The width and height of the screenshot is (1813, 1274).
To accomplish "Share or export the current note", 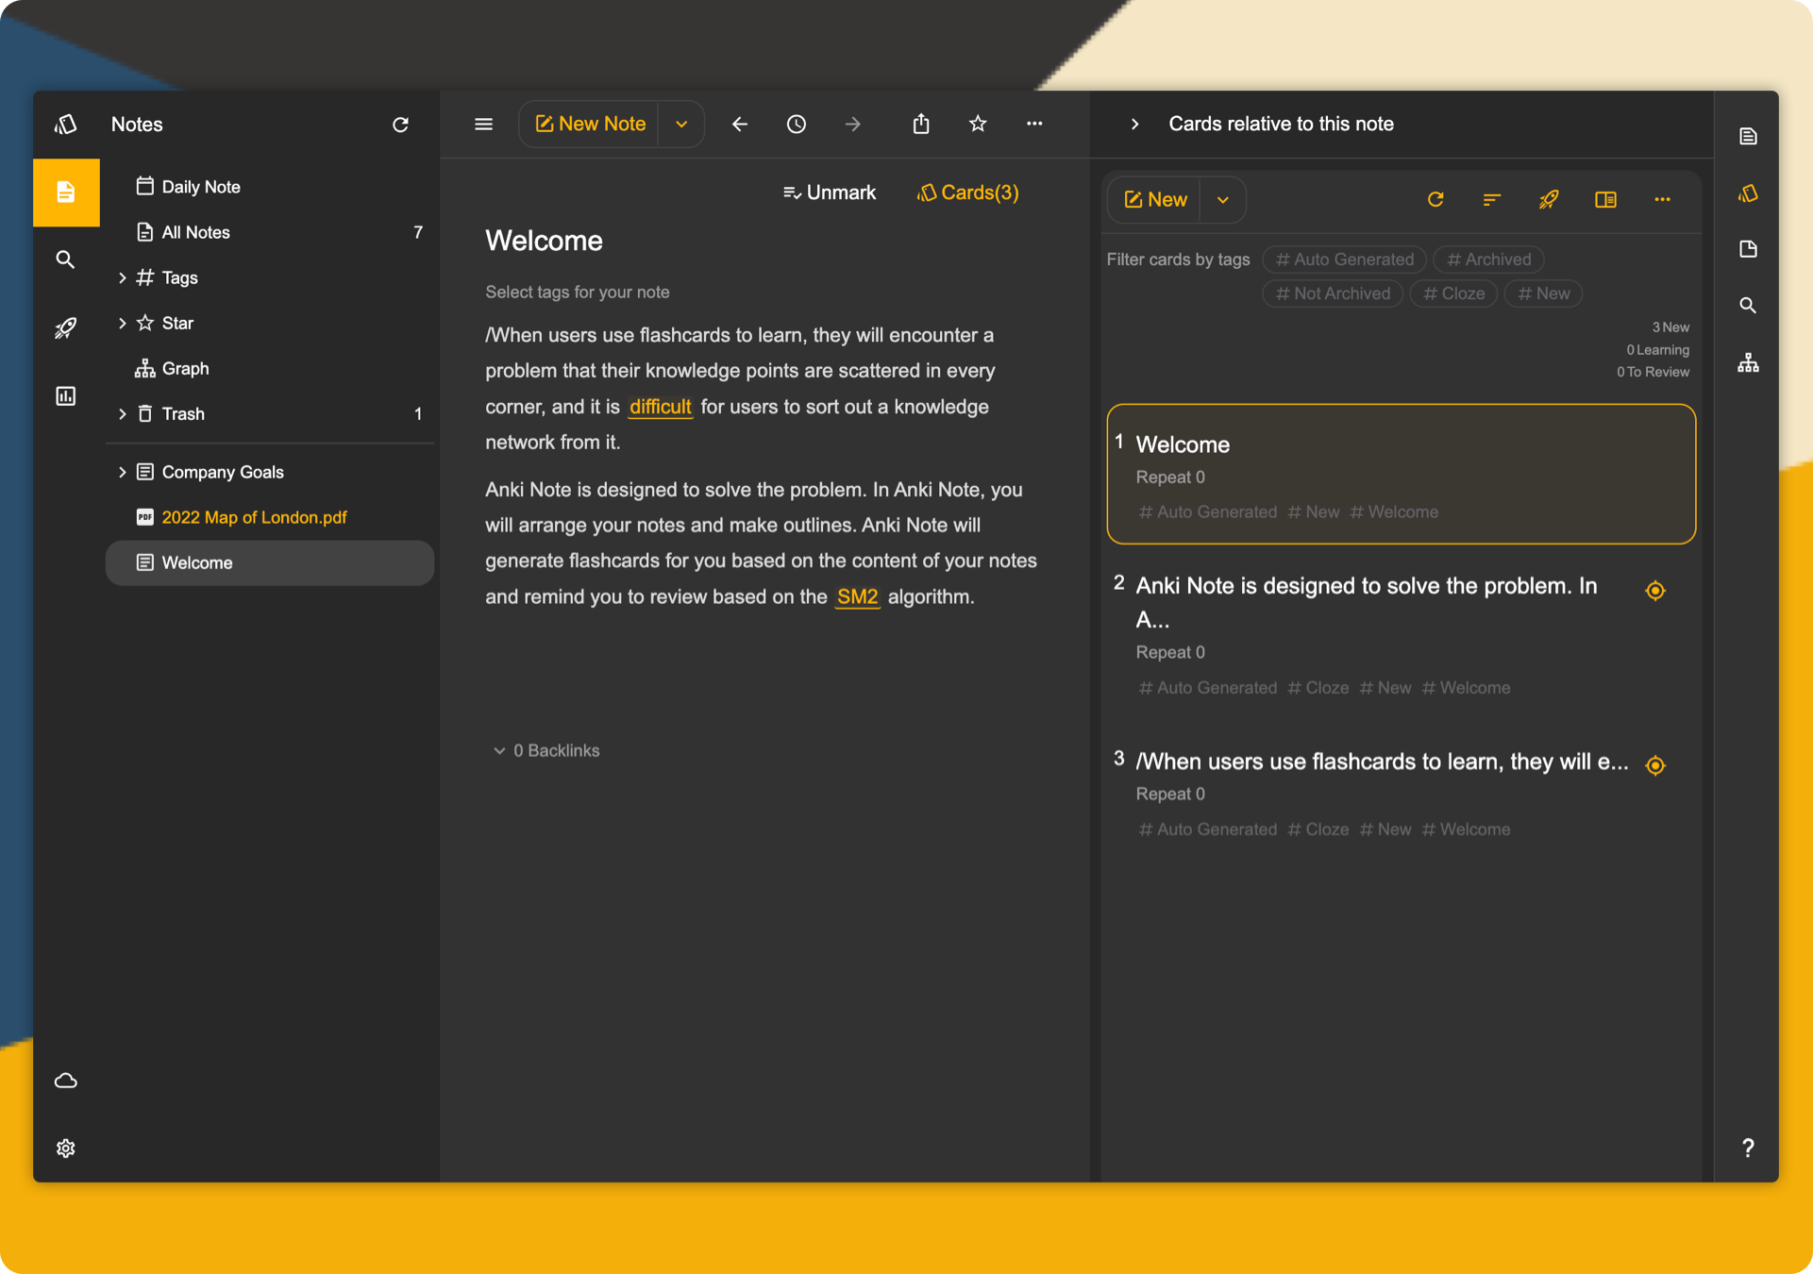I will pos(921,124).
